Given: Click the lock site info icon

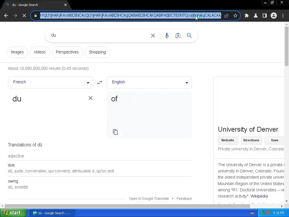Looking at the screenshot, I should [35, 16].
